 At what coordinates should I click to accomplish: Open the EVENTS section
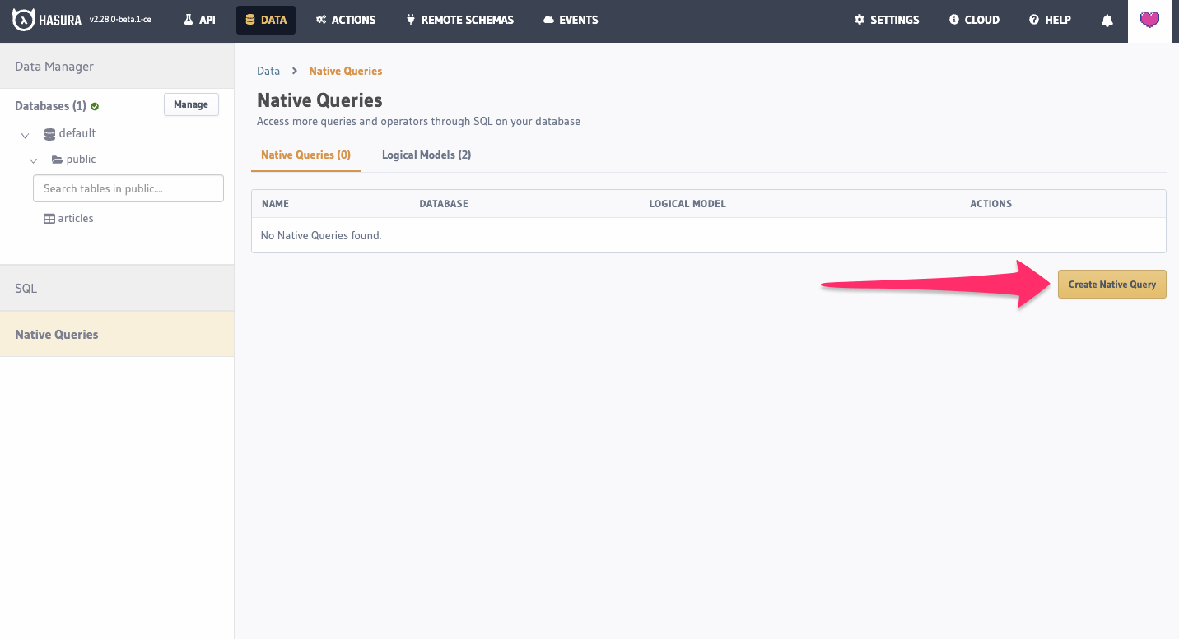point(570,20)
